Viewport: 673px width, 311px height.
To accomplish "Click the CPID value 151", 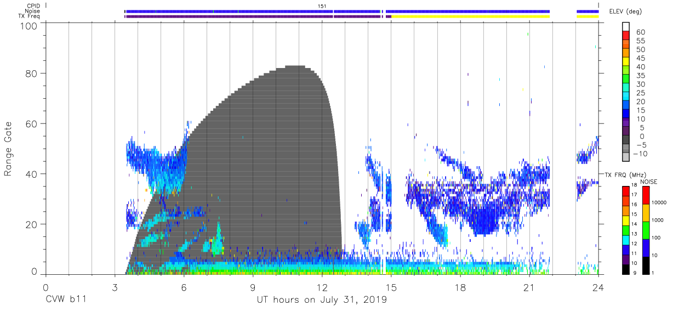I will (322, 5).
